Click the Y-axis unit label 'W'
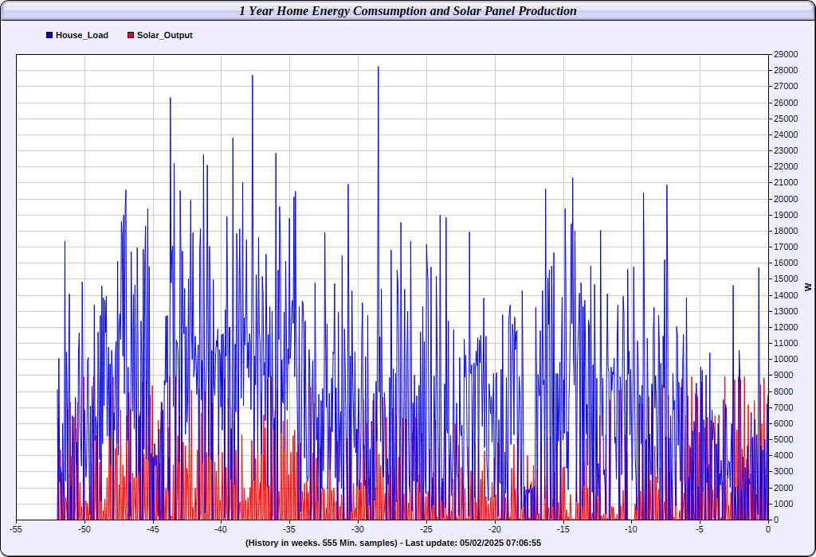816x557 pixels. click(808, 286)
